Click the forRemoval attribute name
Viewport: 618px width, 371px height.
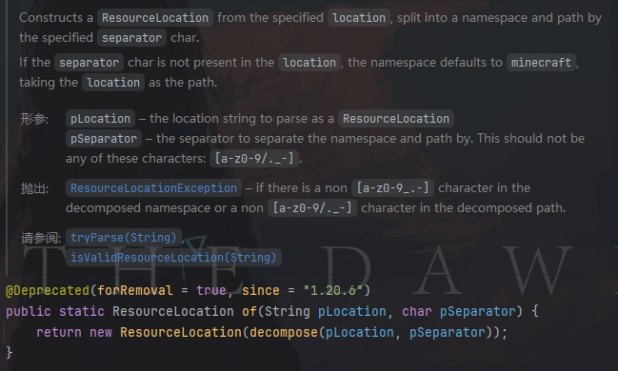click(135, 291)
